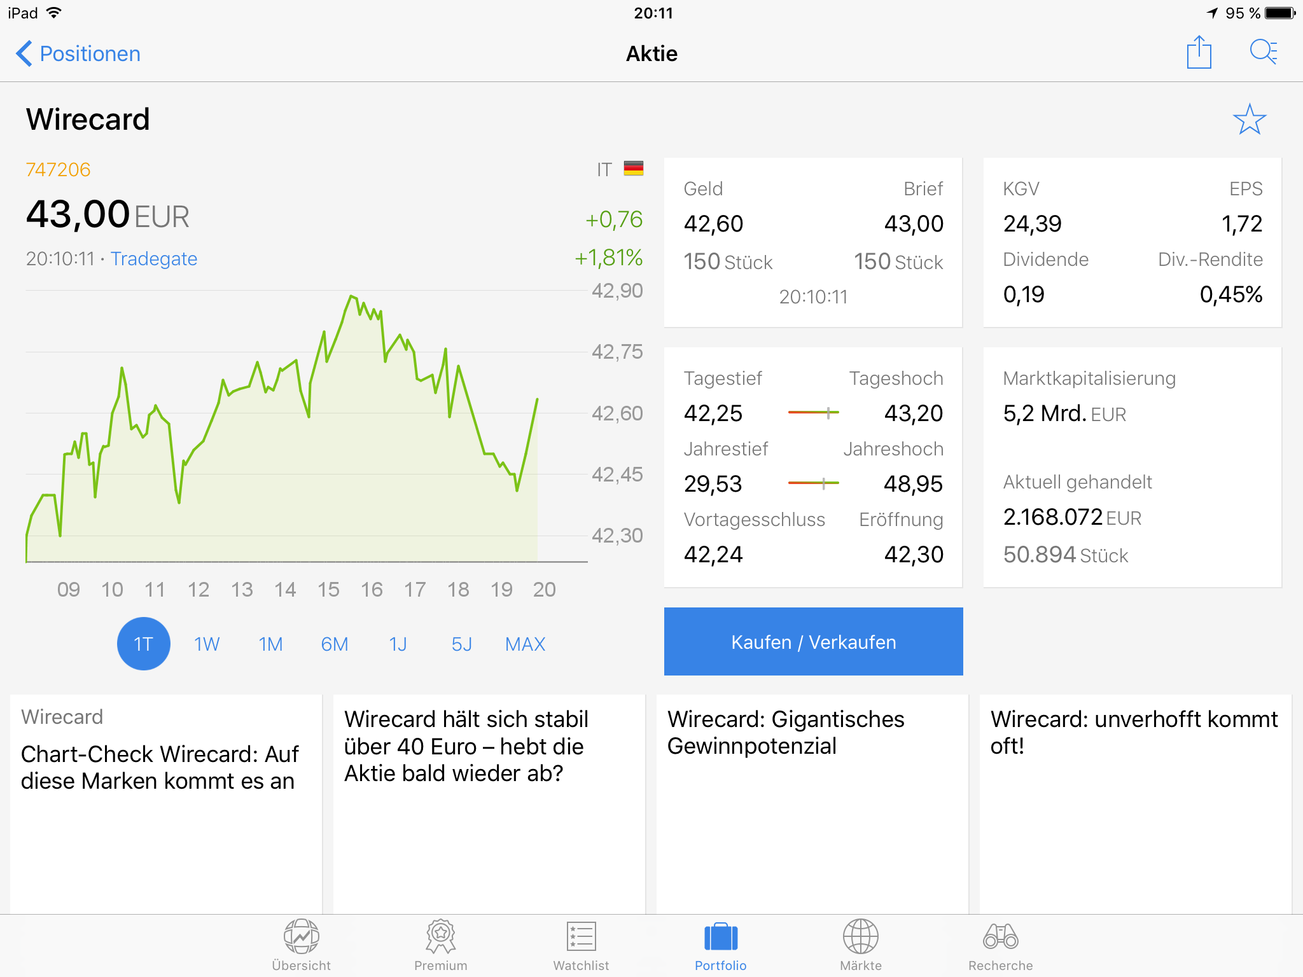
Task: Open the Watchlist list icon
Action: tap(581, 937)
